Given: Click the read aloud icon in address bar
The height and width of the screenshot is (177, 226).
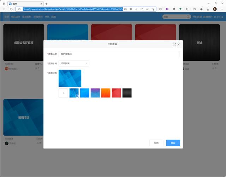Looking at the screenshot, I should tap(147, 9).
